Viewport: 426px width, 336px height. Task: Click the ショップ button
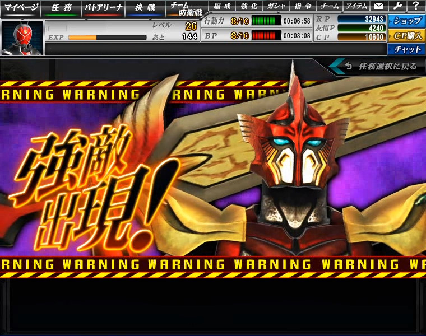pos(407,21)
